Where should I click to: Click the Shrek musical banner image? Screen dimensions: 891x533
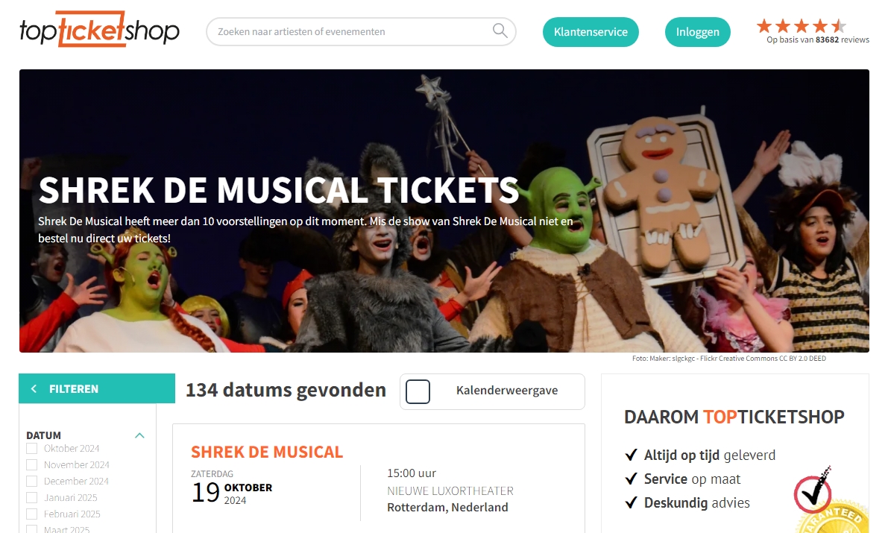point(444,211)
